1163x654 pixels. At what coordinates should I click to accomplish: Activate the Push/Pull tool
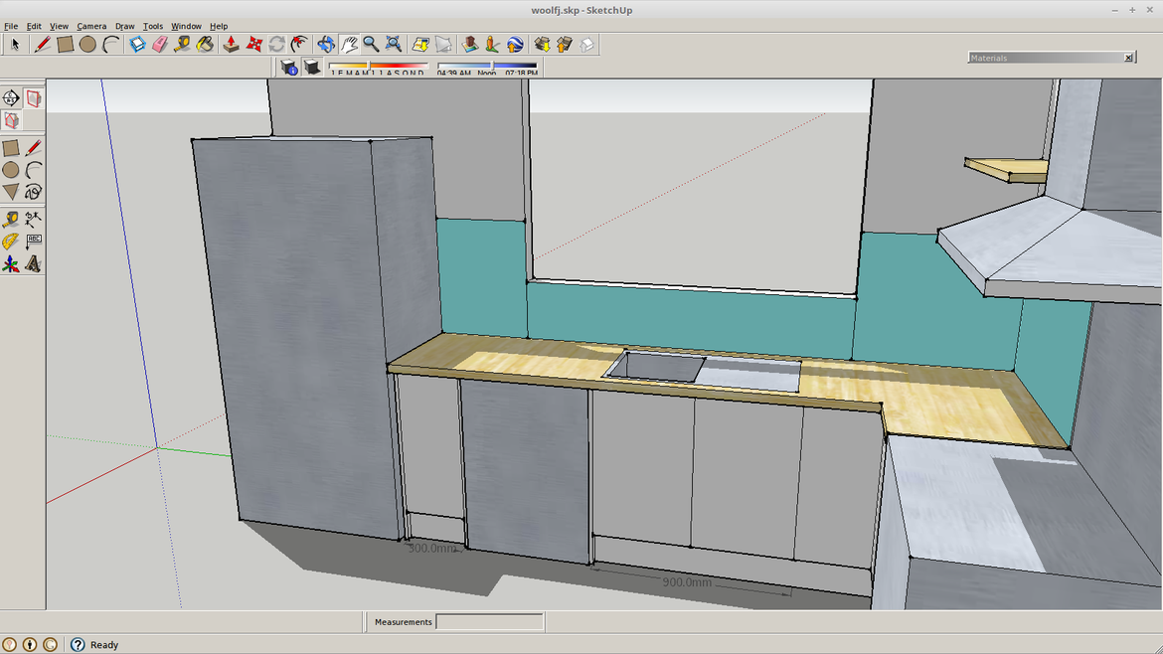pyautogui.click(x=229, y=44)
